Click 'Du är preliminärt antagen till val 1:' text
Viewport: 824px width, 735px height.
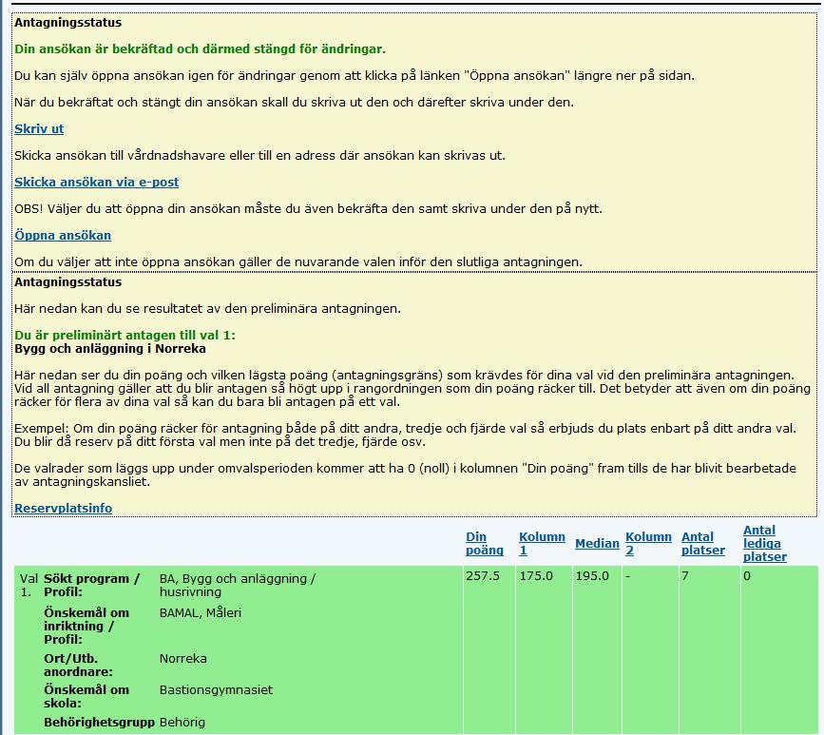(125, 335)
